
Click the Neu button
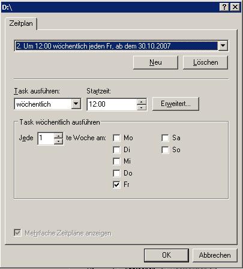pos(155,62)
